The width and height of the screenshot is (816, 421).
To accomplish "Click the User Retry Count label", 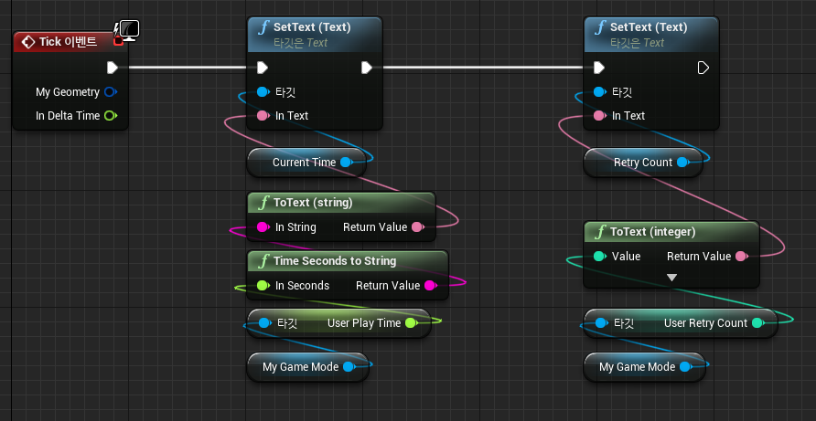I will tap(705, 322).
